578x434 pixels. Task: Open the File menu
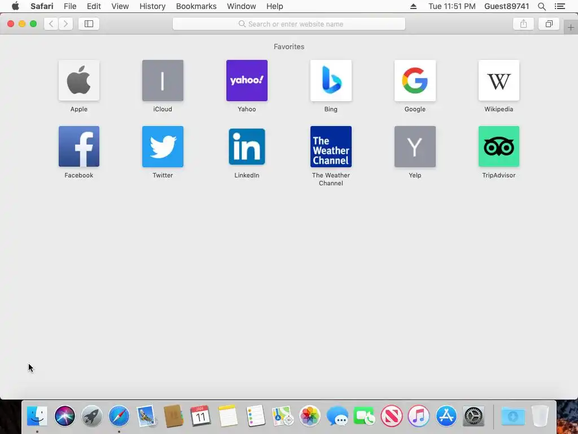pos(70,6)
